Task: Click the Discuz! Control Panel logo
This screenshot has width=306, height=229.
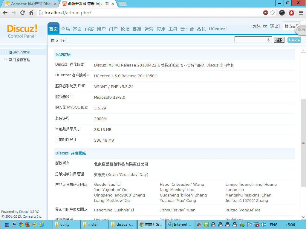Action: 22,31
